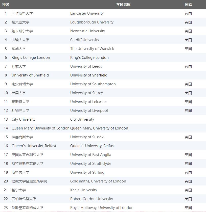Screen dimensions: 206x212
Task: Click 英国 beside University of Leeds
Action: (188, 66)
